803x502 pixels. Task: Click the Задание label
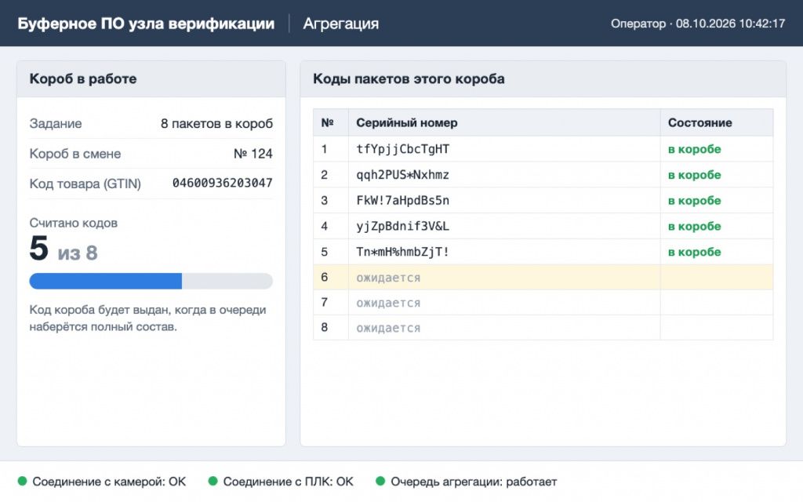coord(56,123)
